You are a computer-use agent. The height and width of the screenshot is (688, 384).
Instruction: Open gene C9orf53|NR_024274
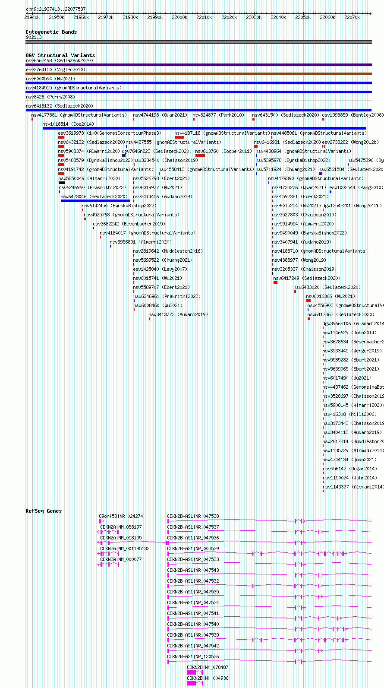click(121, 516)
